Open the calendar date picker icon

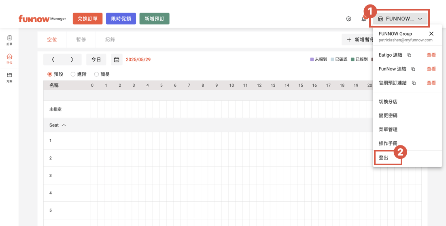pyautogui.click(x=117, y=60)
